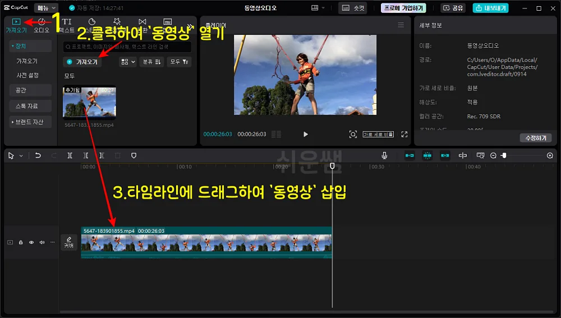Click the preview quality bars icon

coord(276,135)
